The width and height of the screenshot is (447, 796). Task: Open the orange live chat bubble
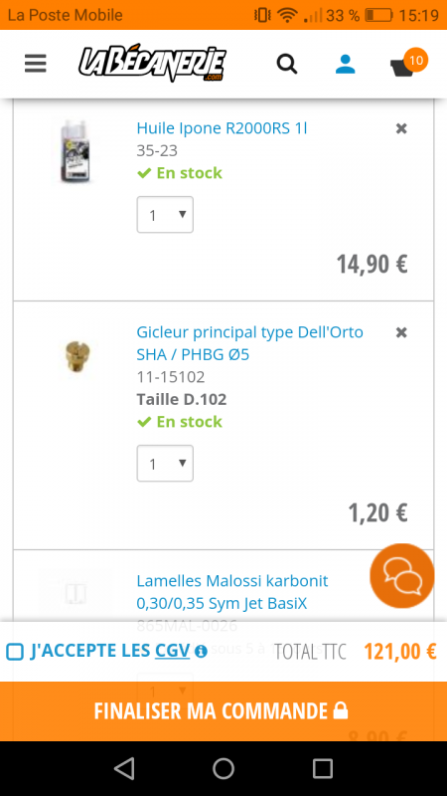point(402,576)
